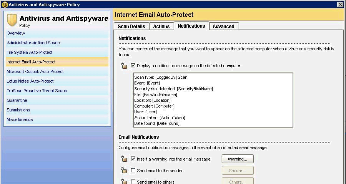This screenshot has height=184, width=346.
Task: Open the Miscellaneous page
Action: coord(57,119)
